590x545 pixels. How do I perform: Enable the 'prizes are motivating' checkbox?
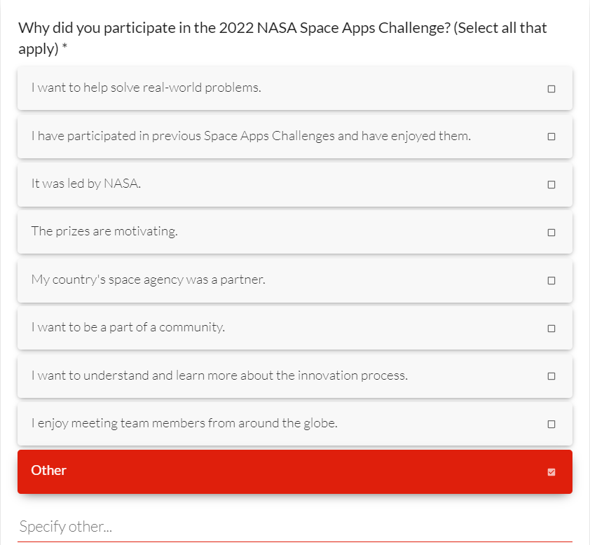click(551, 233)
